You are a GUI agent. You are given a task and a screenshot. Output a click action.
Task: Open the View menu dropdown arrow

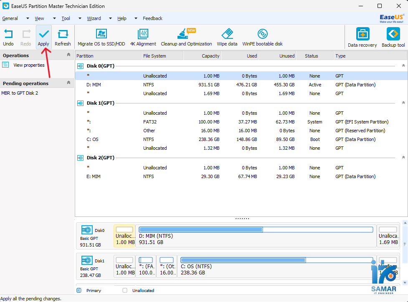[54, 18]
